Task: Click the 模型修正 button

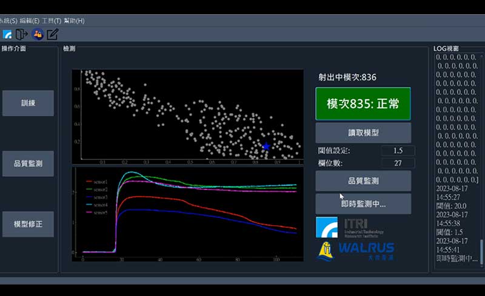Action: 28,225
